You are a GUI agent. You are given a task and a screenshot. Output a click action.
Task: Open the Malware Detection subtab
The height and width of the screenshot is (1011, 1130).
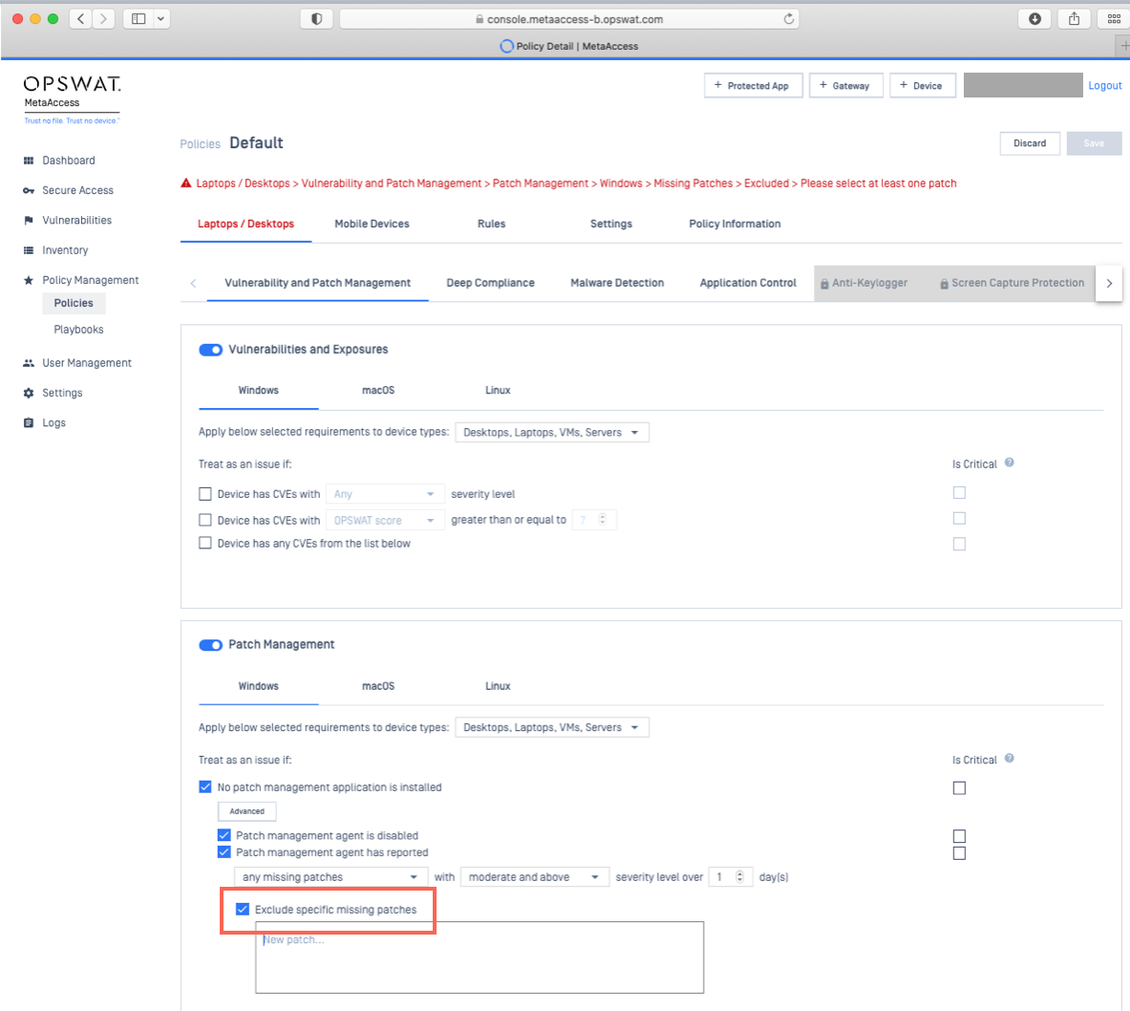pos(618,284)
